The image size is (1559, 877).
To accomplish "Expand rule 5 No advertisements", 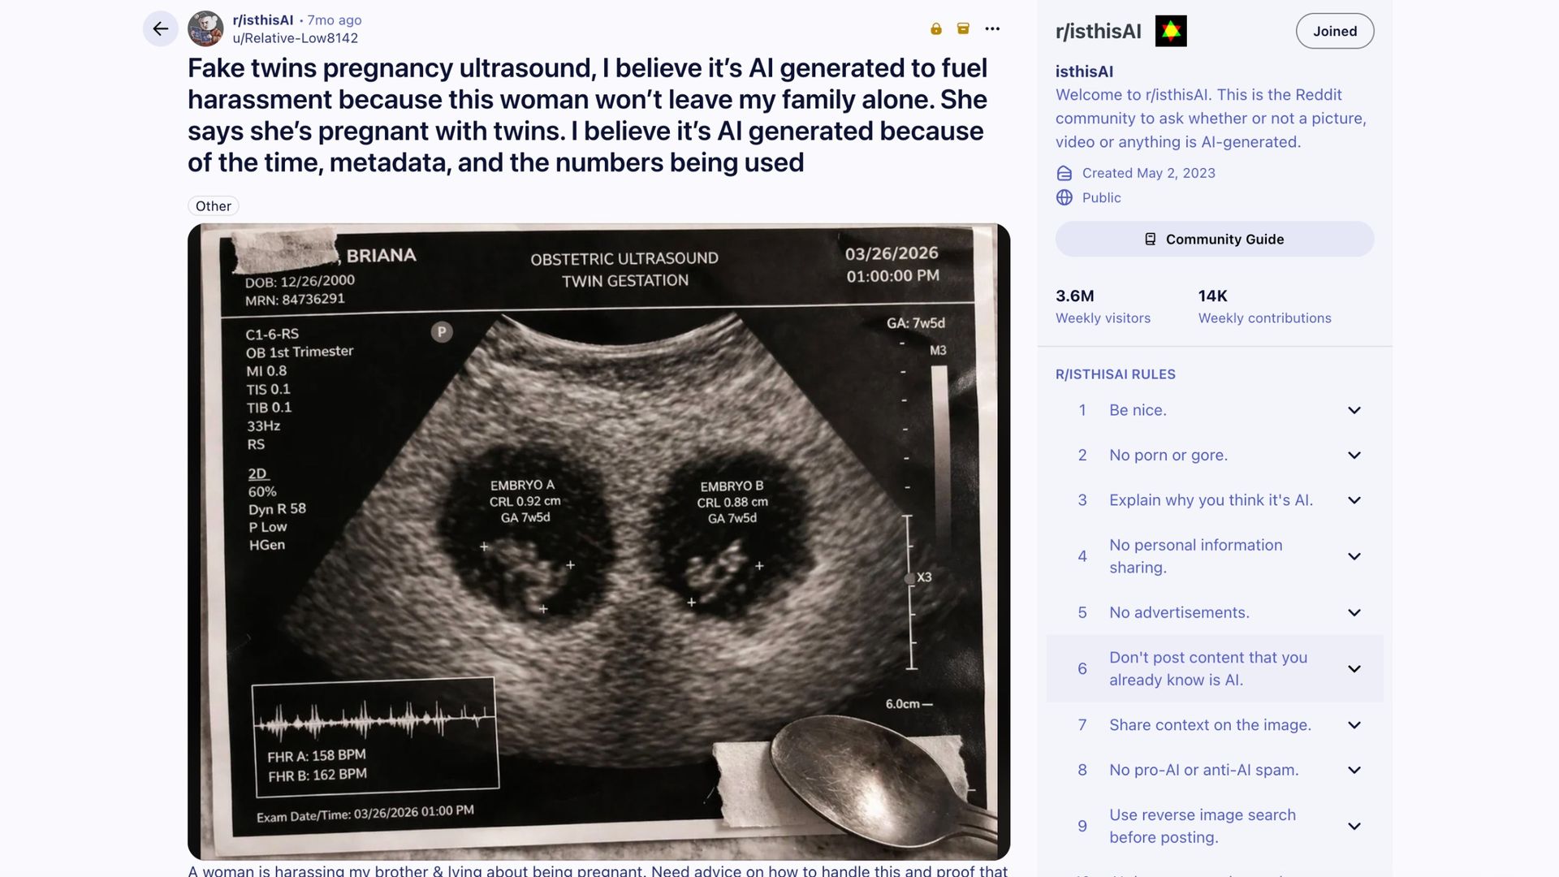I will click(1215, 612).
